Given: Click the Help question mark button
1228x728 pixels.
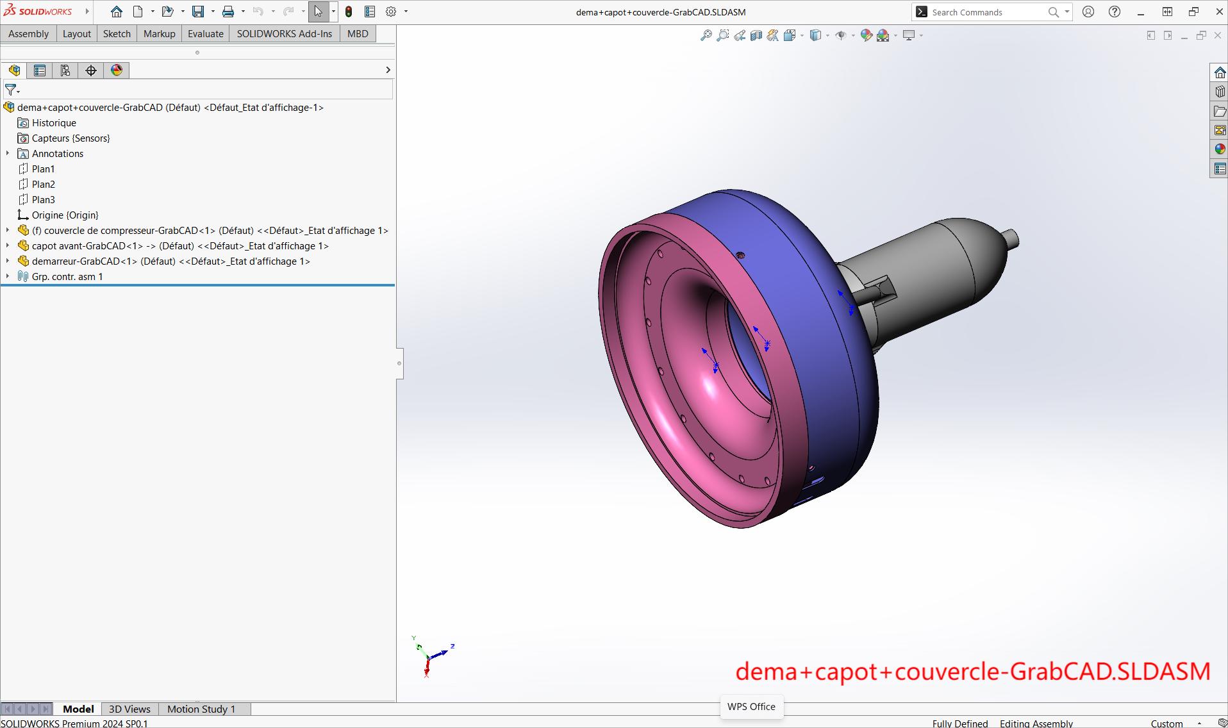Looking at the screenshot, I should click(1115, 12).
